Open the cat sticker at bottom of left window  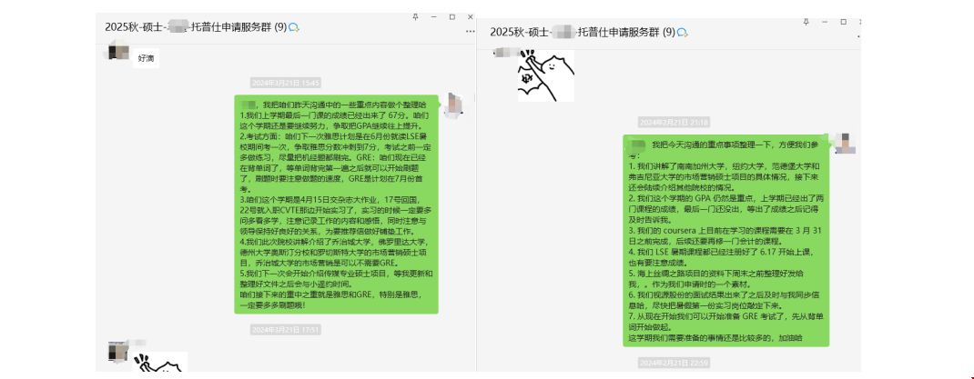pos(160,363)
